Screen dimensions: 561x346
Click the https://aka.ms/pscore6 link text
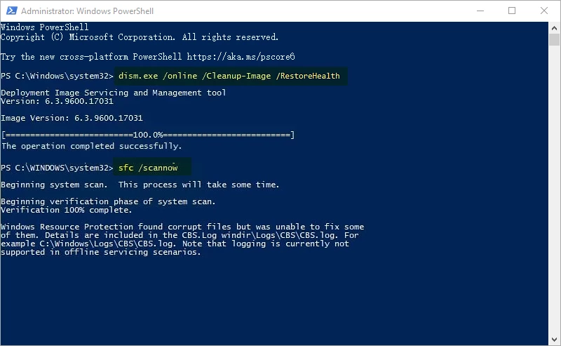point(241,57)
